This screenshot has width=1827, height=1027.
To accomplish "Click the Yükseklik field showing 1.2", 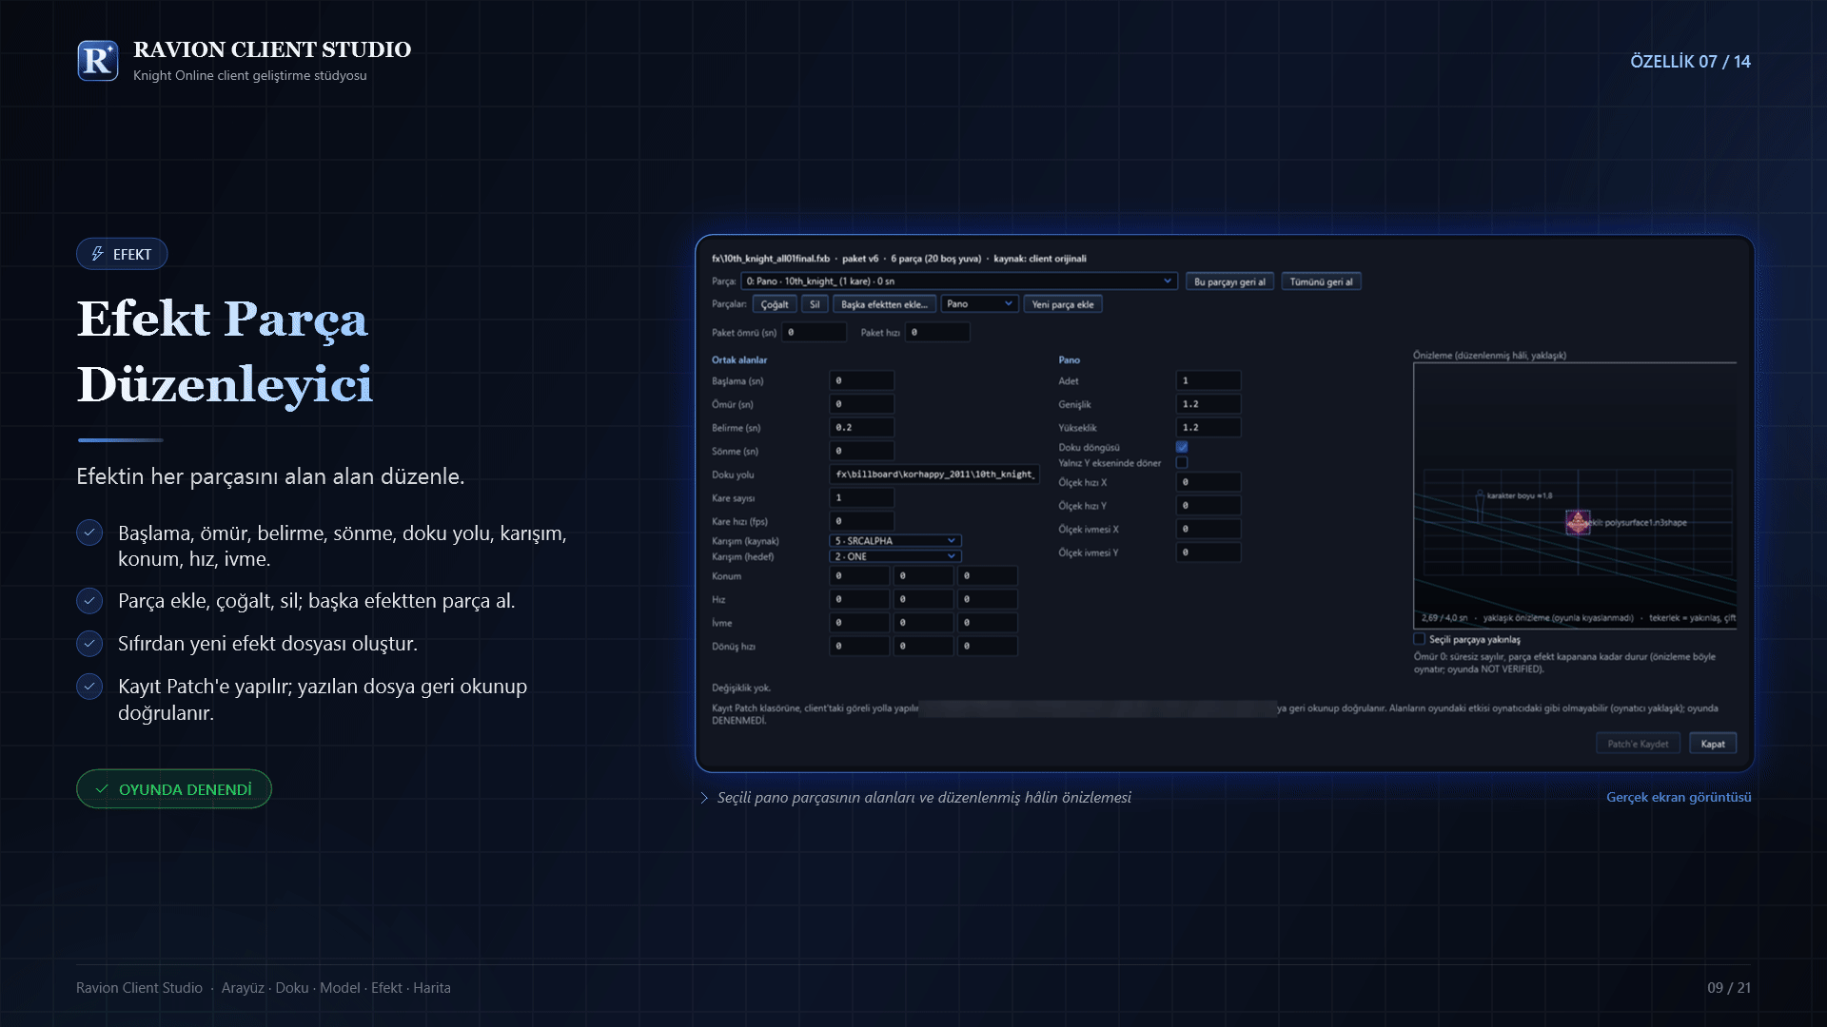I will (1208, 428).
